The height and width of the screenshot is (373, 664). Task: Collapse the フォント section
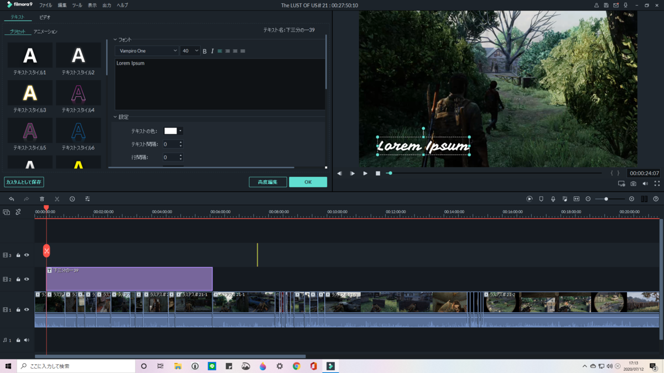(x=115, y=40)
